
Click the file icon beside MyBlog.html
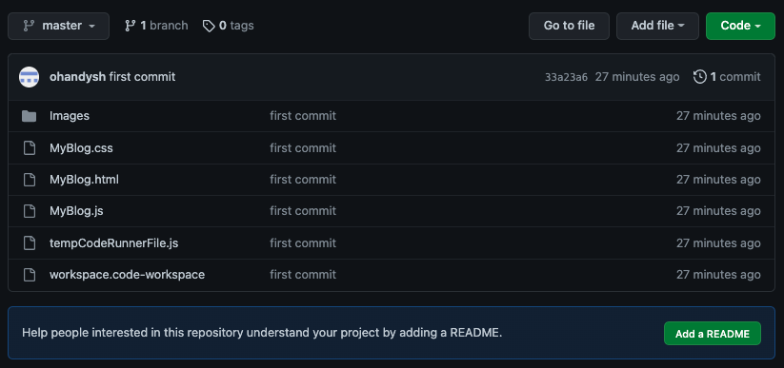pyautogui.click(x=30, y=180)
